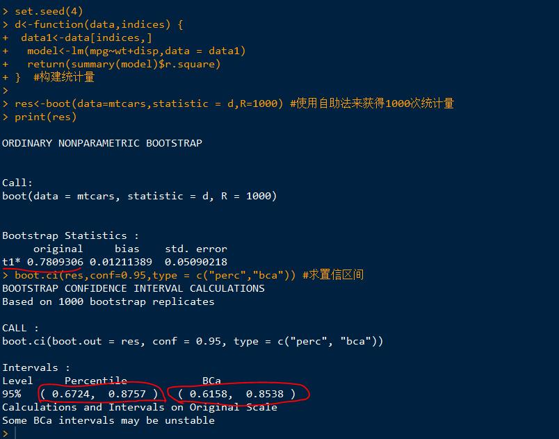559x439 pixels.
Task: Click the boot(data = mtcars, statistic = d) call output
Action: [x=139, y=196]
